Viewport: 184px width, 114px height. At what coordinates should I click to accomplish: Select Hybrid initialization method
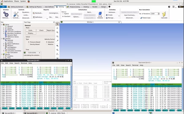(65, 14)
